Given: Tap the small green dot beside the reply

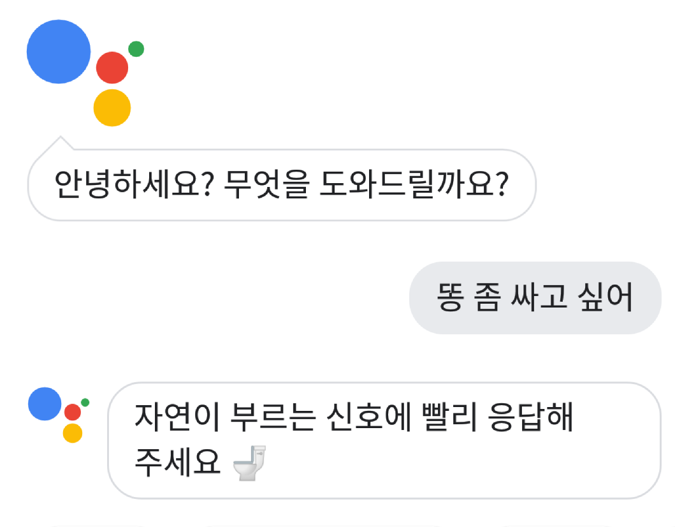Looking at the screenshot, I should [85, 403].
